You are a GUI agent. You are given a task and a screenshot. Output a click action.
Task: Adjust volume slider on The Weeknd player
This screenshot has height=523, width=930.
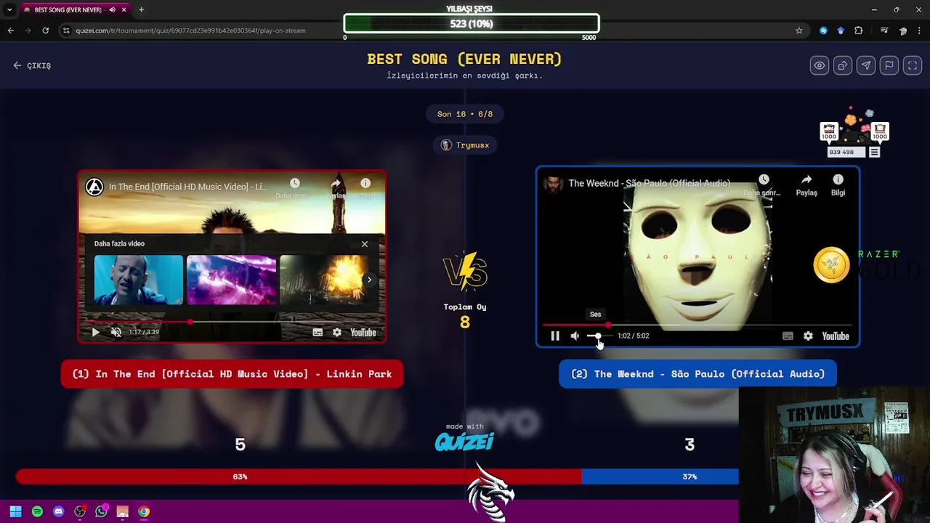(x=599, y=336)
